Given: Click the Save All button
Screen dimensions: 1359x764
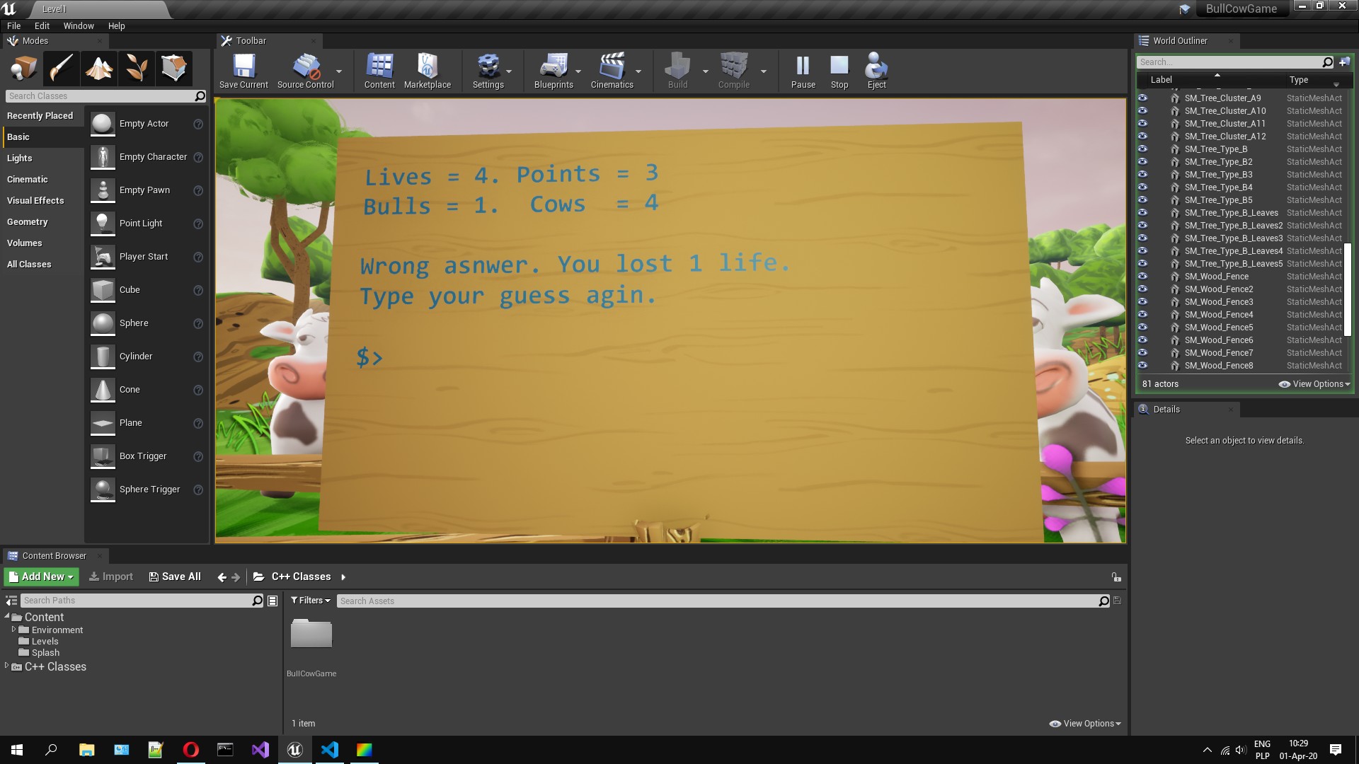Looking at the screenshot, I should pyautogui.click(x=174, y=576).
